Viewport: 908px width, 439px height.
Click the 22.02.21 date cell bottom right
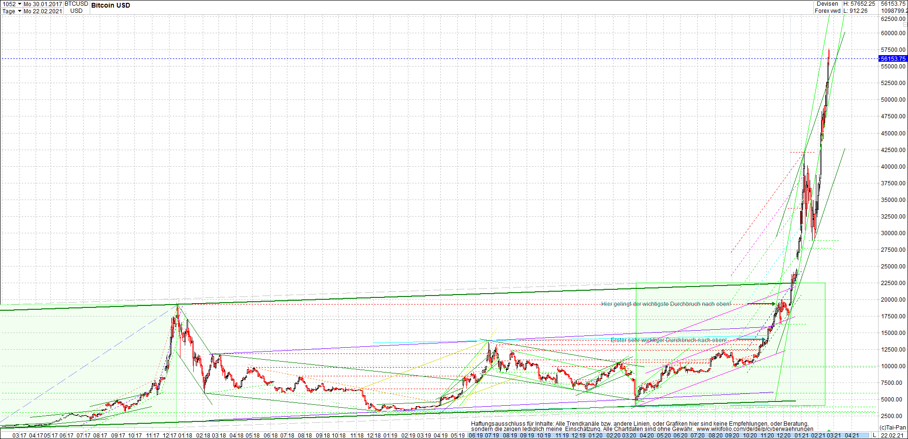(x=892, y=435)
